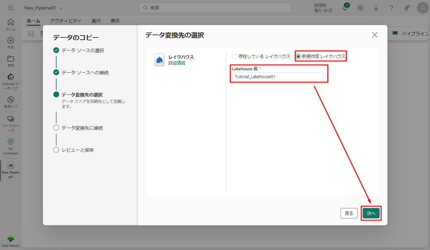Close the データ変換先の選択 dialog
Screen dimensions: 430x250
pyautogui.click(x=375, y=35)
